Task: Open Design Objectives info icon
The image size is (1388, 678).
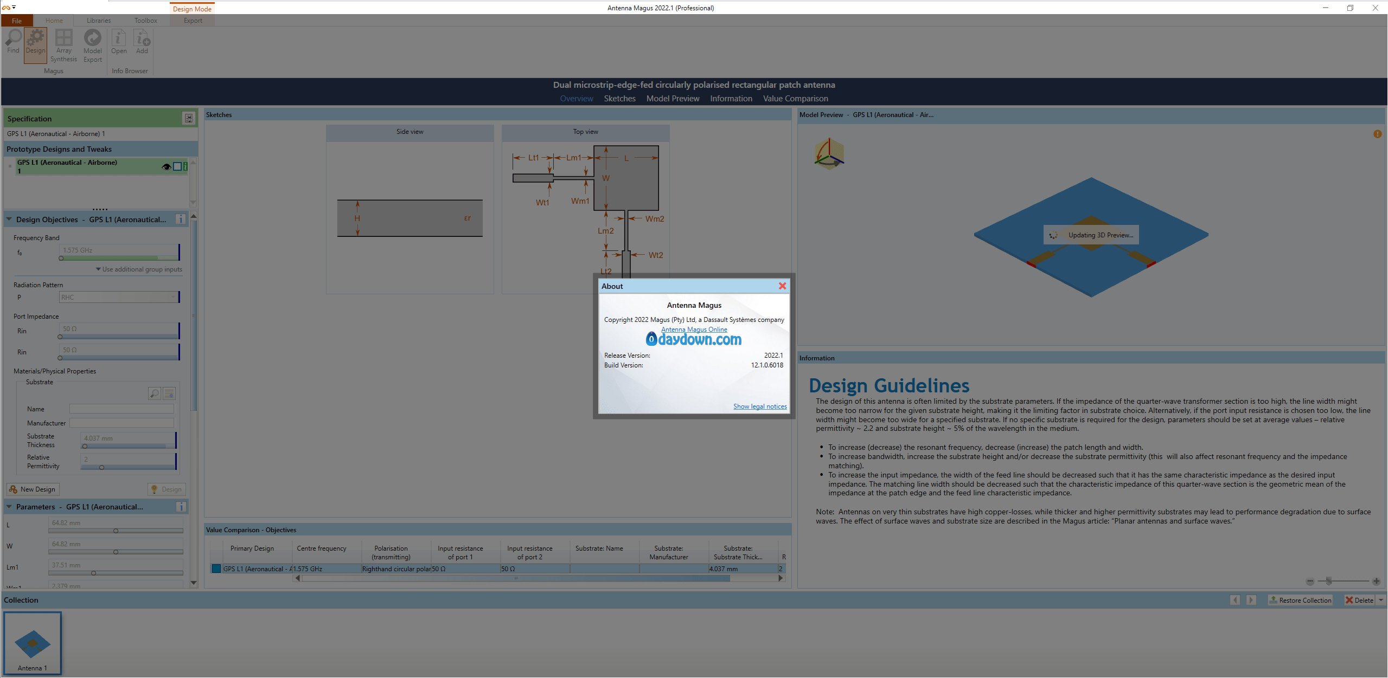Action: pyautogui.click(x=181, y=219)
